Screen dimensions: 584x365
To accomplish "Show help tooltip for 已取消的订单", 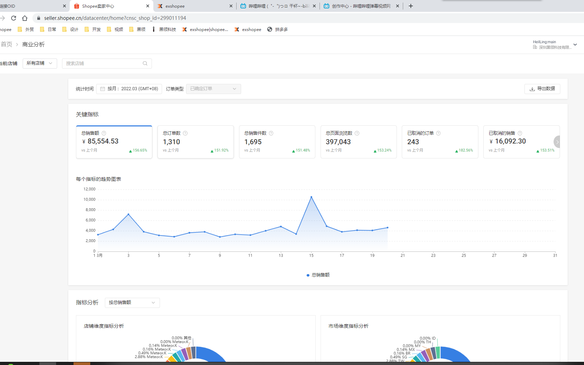I will point(438,133).
